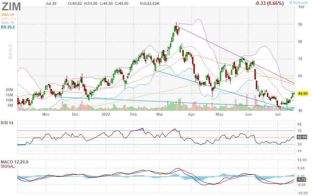The width and height of the screenshot is (312, 196).
Task: Click the 80 price axis label
Action: (x=300, y=42)
